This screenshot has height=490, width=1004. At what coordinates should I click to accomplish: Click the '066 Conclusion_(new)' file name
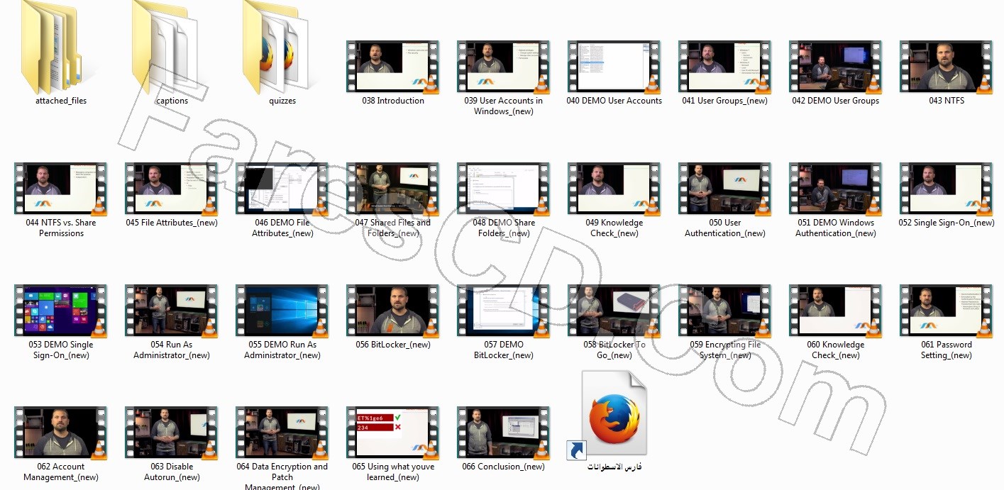(504, 467)
